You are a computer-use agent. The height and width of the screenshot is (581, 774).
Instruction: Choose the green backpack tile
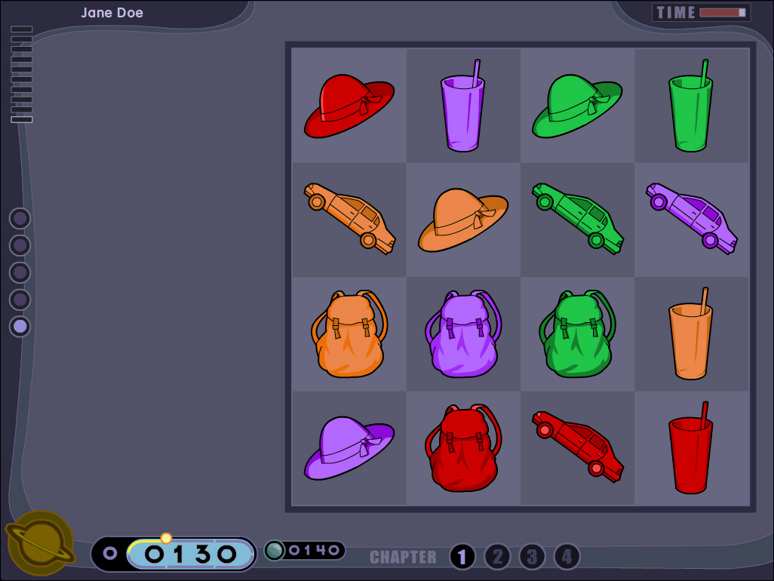pyautogui.click(x=577, y=334)
